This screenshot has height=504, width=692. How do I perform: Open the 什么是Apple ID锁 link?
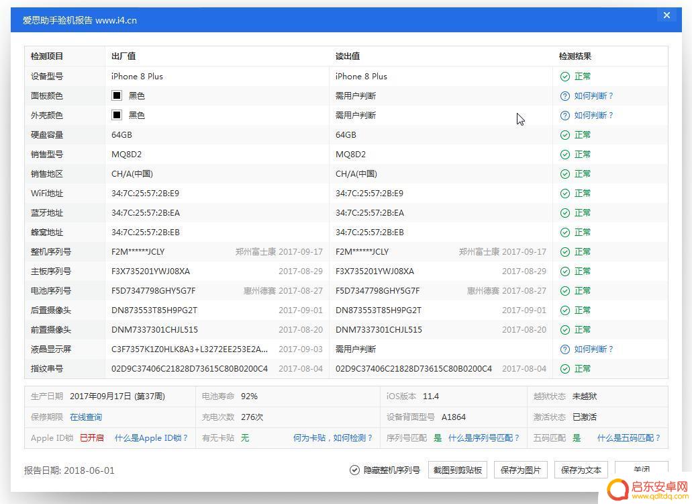[151, 437]
